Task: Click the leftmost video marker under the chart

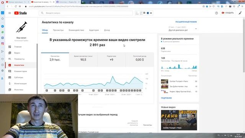Action: 47,90
